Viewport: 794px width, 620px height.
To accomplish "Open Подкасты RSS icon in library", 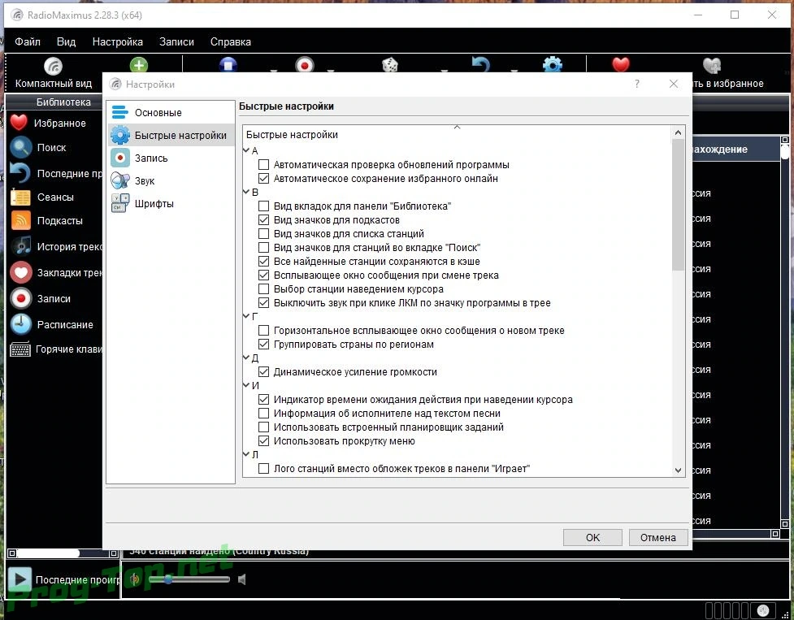I will 21,220.
